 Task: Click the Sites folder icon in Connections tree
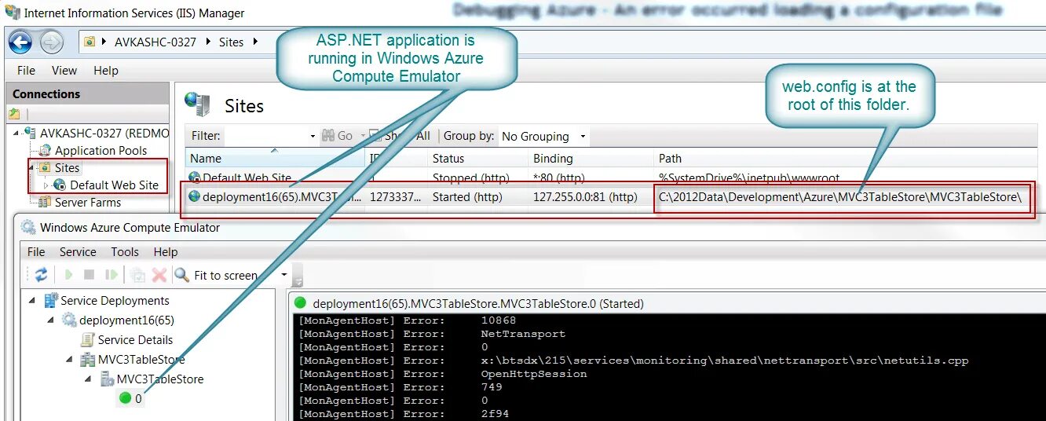point(46,167)
